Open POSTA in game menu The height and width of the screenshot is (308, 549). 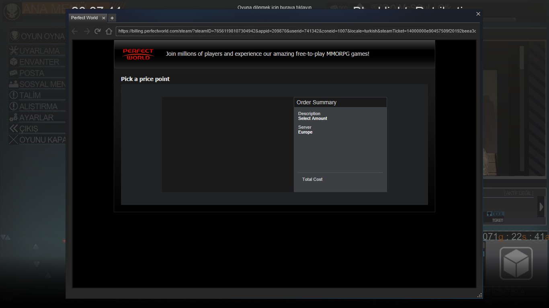pyautogui.click(x=37, y=73)
